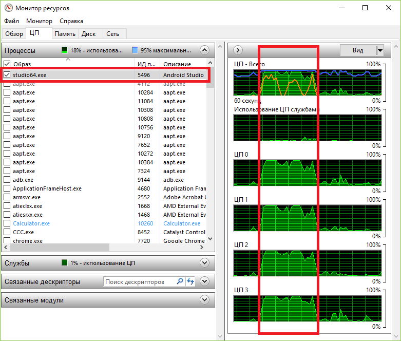
Task: Uncheck the studio64.exe checkbox
Action: coord(7,74)
